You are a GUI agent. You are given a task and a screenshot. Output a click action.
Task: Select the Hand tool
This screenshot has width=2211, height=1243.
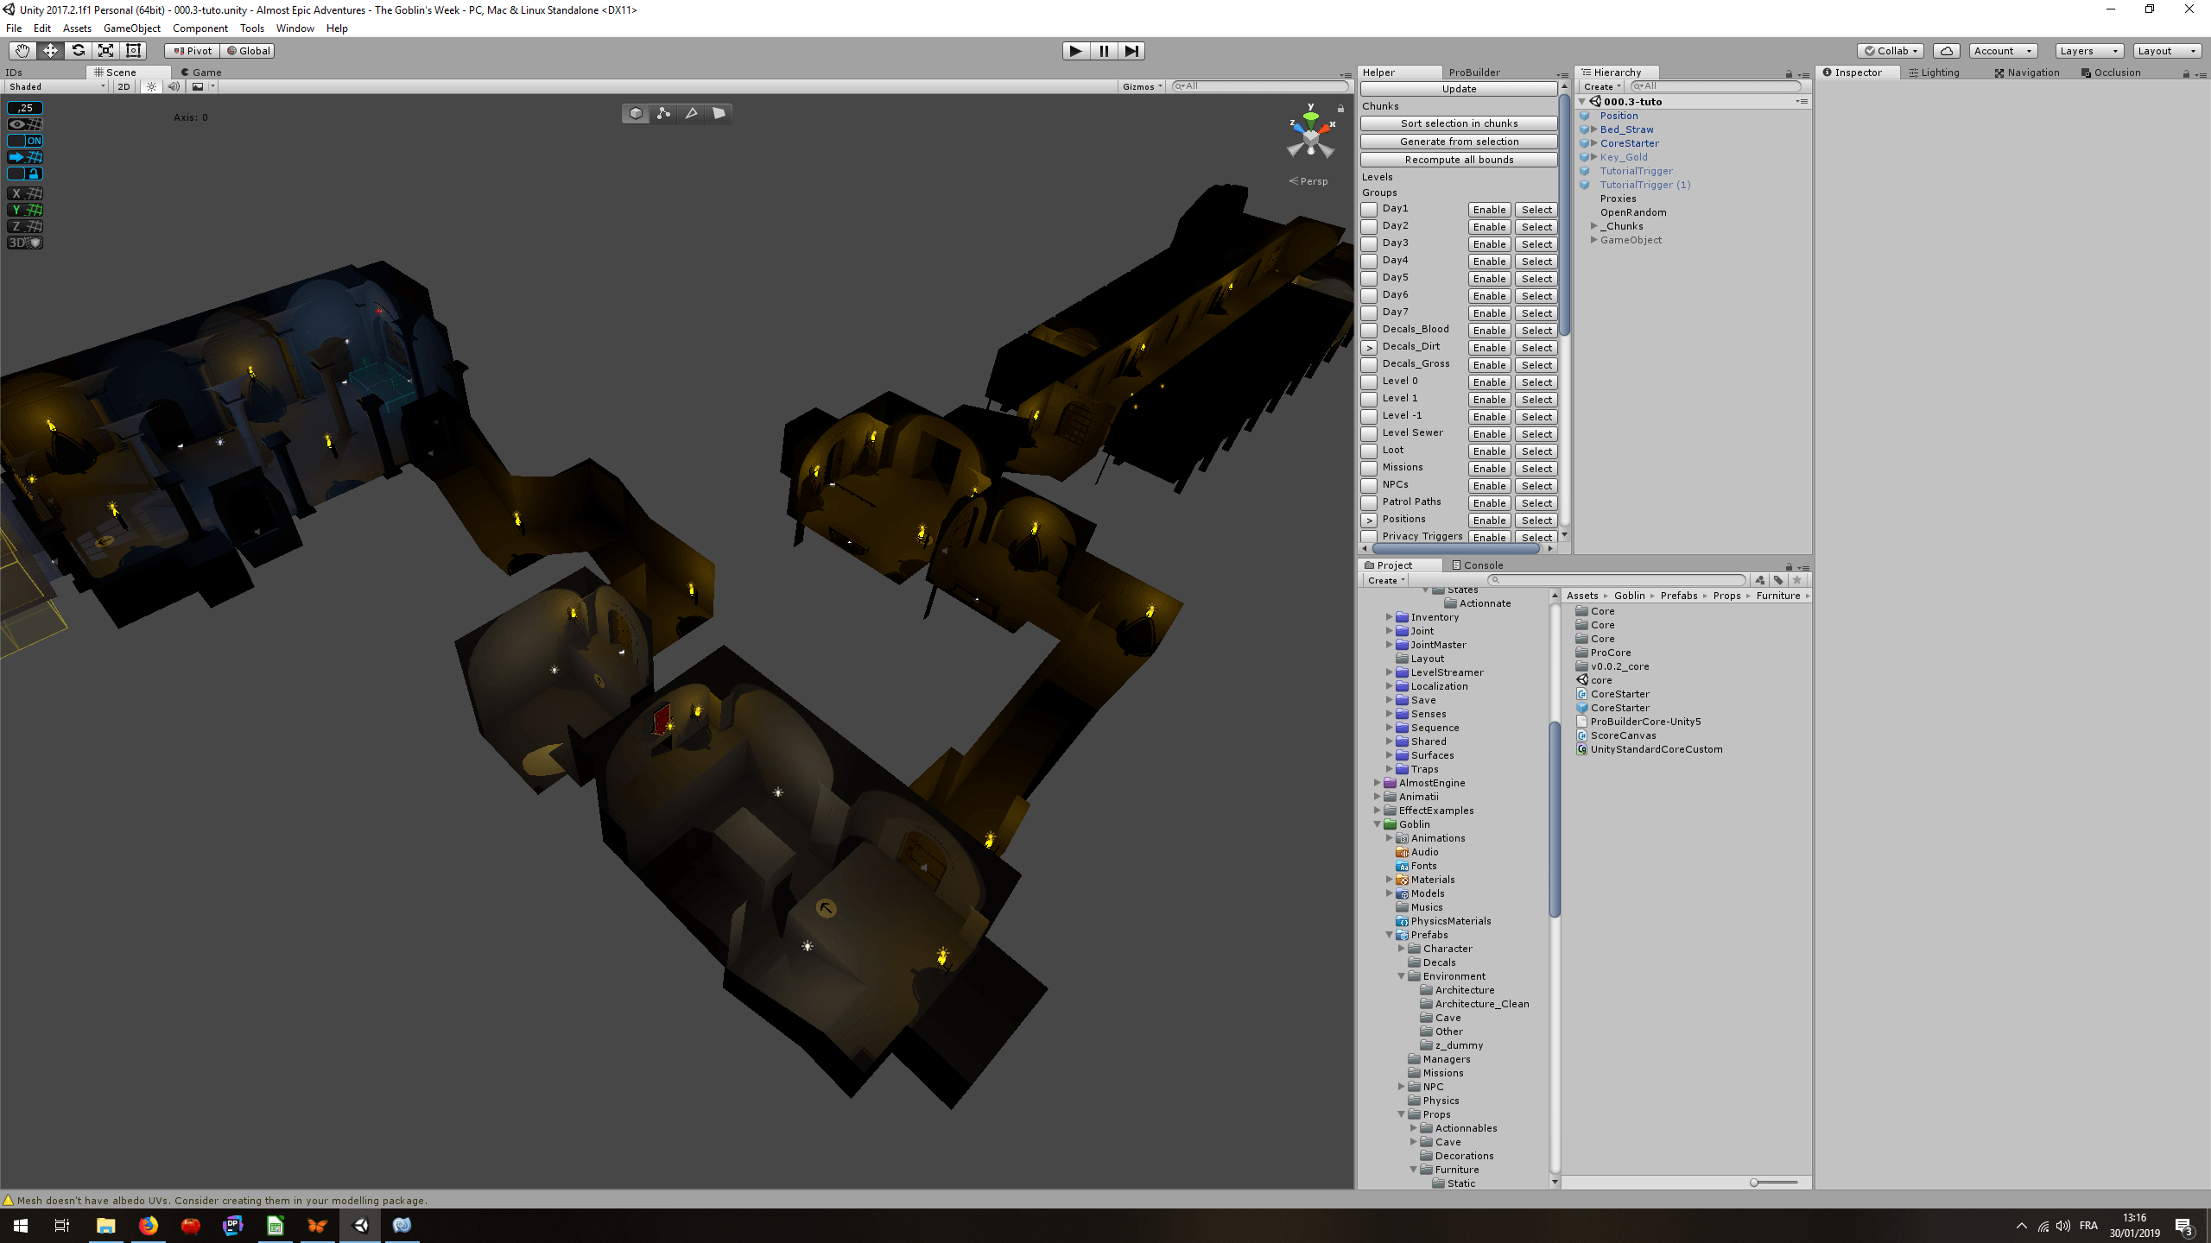[x=22, y=51]
